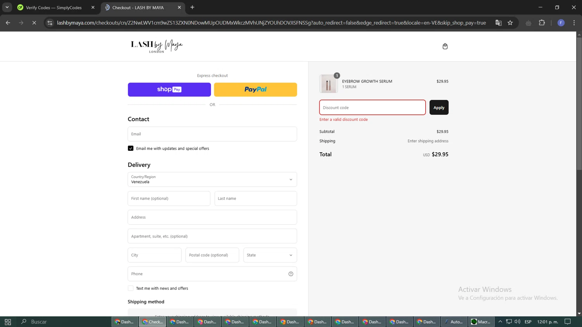The image size is (582, 327).
Task: Select the Checkout - LASH BY MAYA tab
Action: point(143,7)
